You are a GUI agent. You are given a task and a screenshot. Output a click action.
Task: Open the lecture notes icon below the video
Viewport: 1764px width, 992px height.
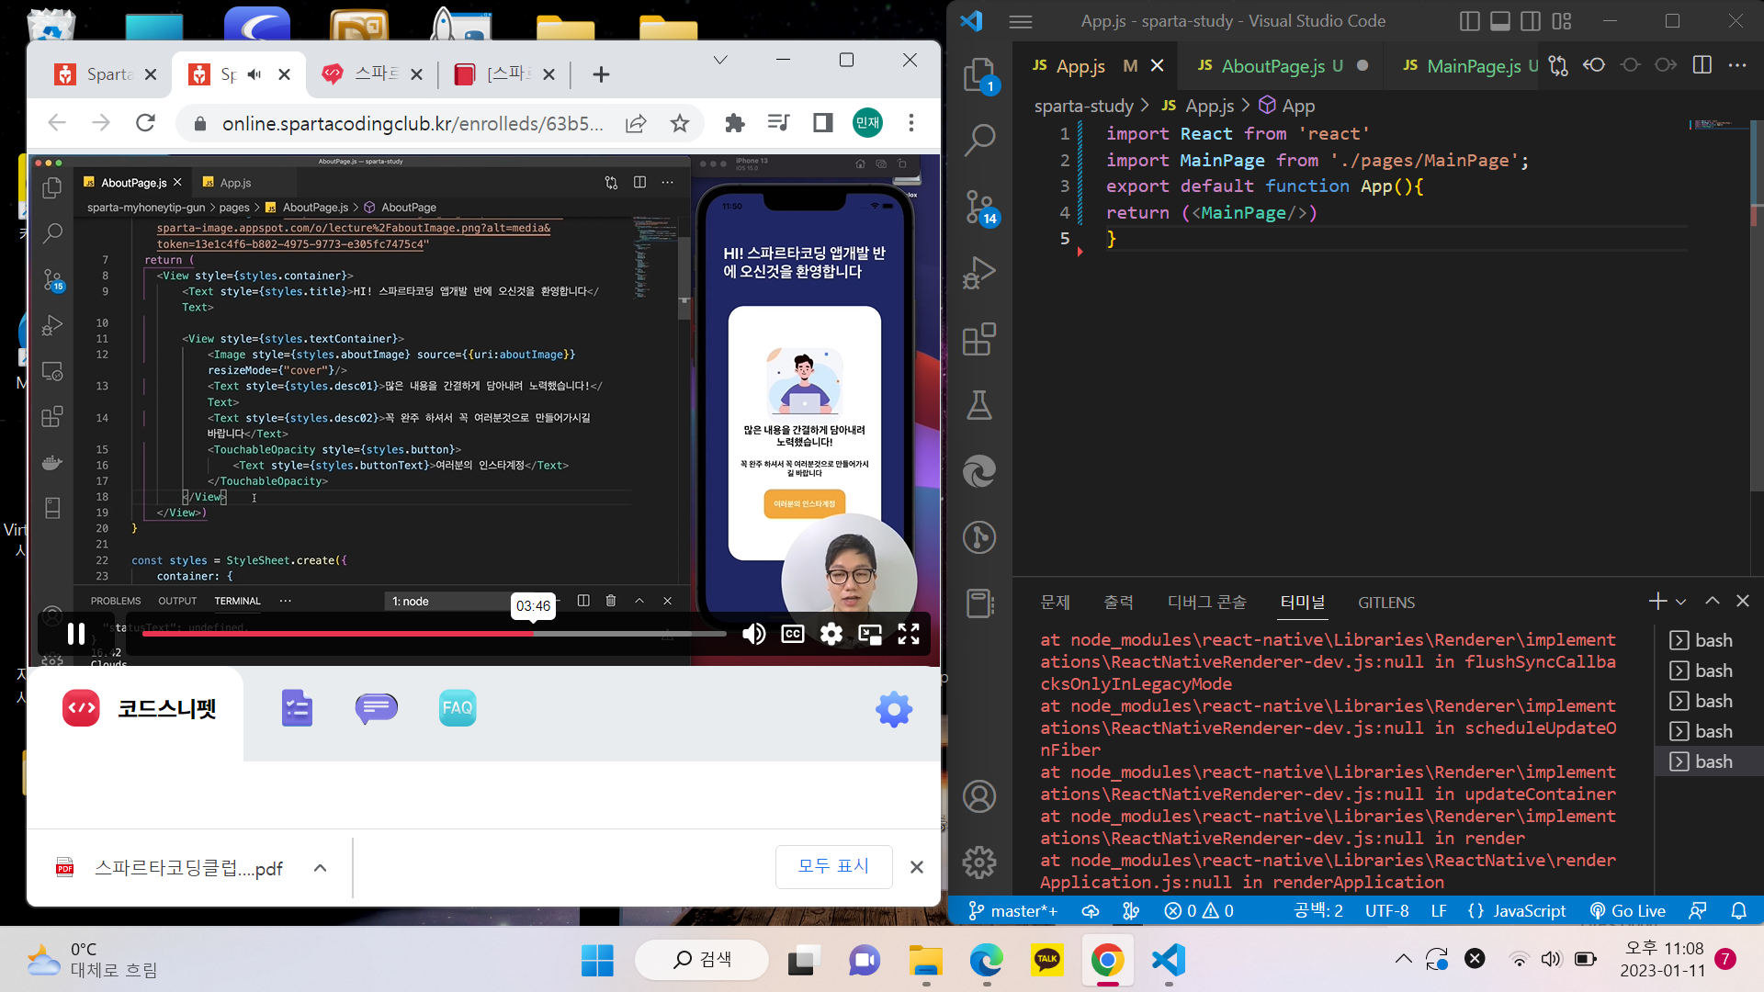297,708
